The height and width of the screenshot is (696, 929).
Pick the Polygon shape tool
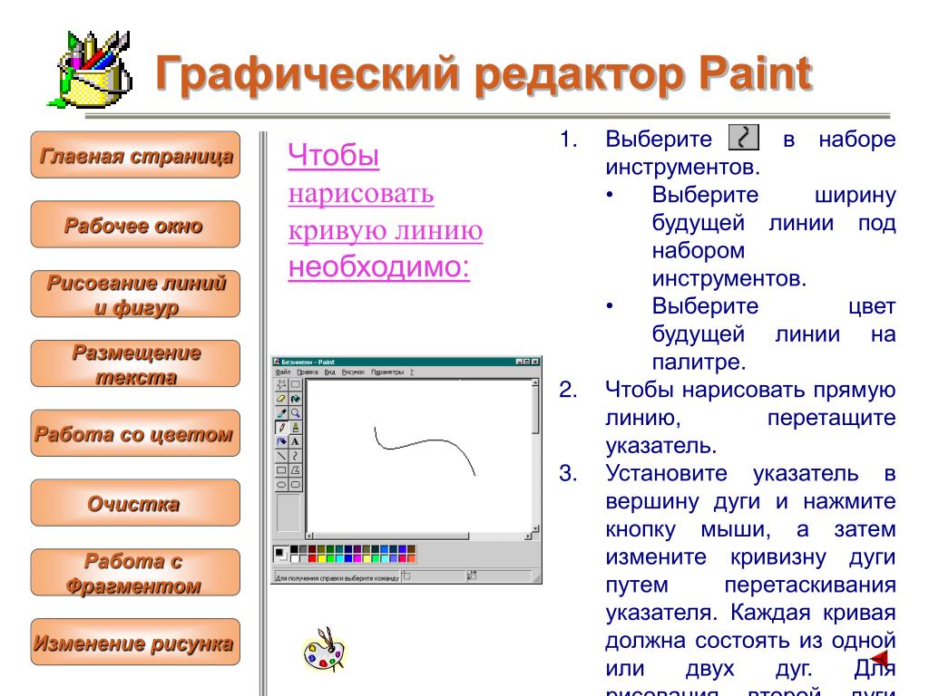click(295, 470)
